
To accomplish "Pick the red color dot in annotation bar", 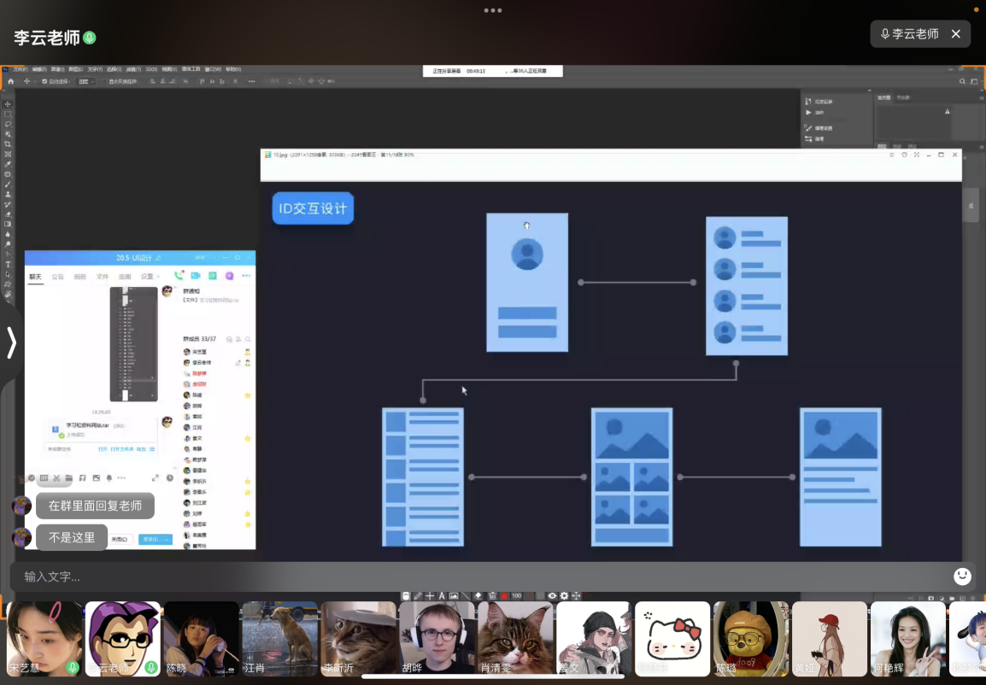I will tap(504, 596).
